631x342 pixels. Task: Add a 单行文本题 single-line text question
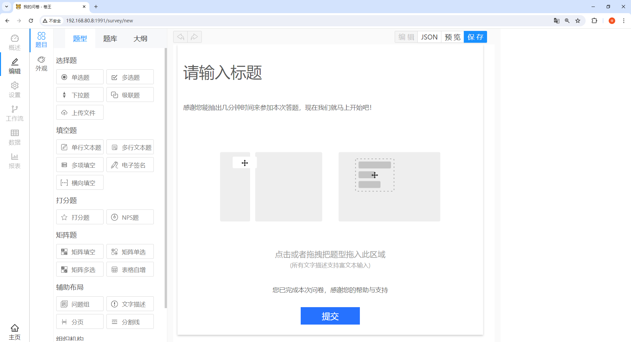(80, 147)
